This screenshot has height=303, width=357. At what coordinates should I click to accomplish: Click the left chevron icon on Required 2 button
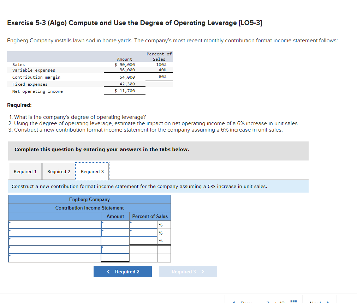coord(108,272)
